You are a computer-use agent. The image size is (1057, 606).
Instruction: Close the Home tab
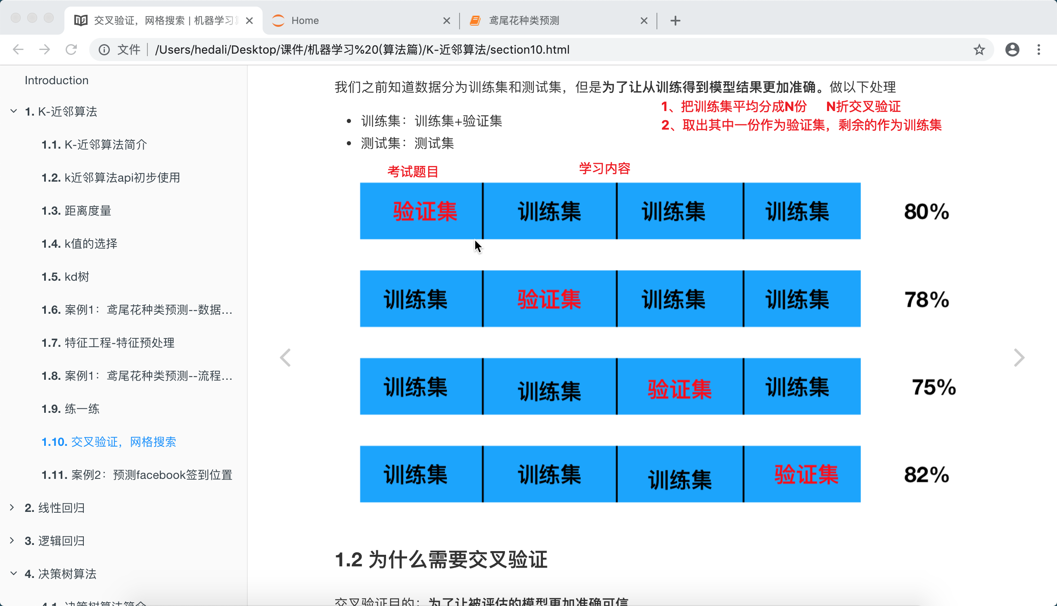point(447,20)
